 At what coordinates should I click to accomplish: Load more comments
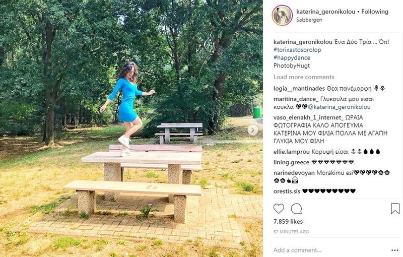(304, 77)
